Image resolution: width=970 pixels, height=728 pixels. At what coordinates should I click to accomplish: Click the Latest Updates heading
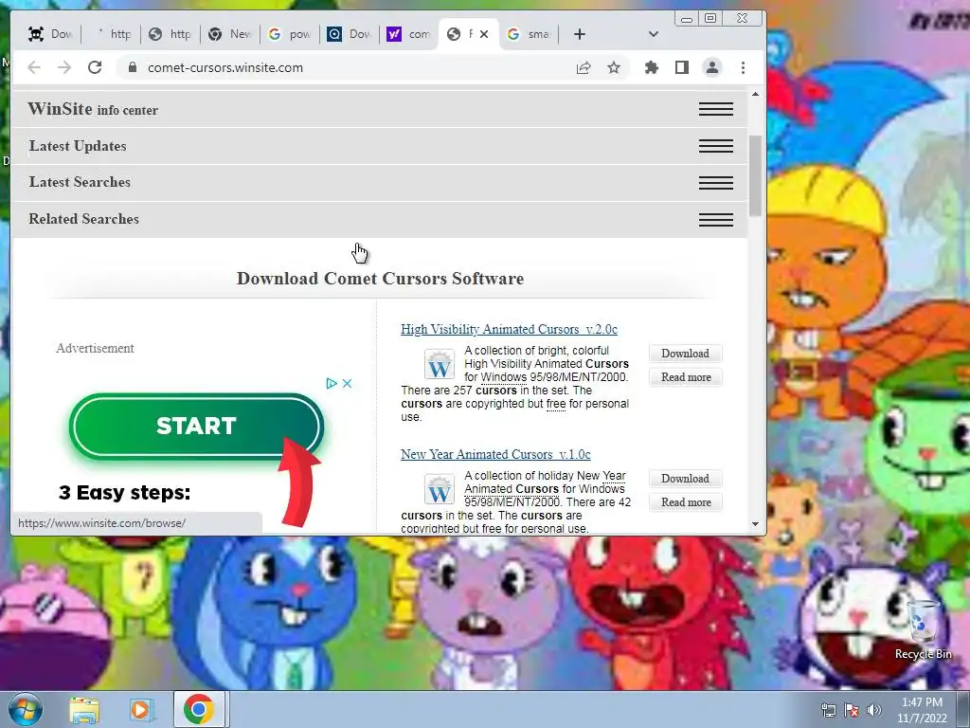click(x=78, y=145)
